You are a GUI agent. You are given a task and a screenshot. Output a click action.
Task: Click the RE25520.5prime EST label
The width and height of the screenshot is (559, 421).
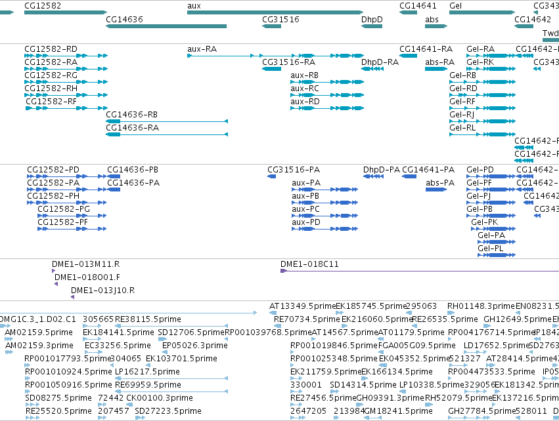[x=58, y=411]
